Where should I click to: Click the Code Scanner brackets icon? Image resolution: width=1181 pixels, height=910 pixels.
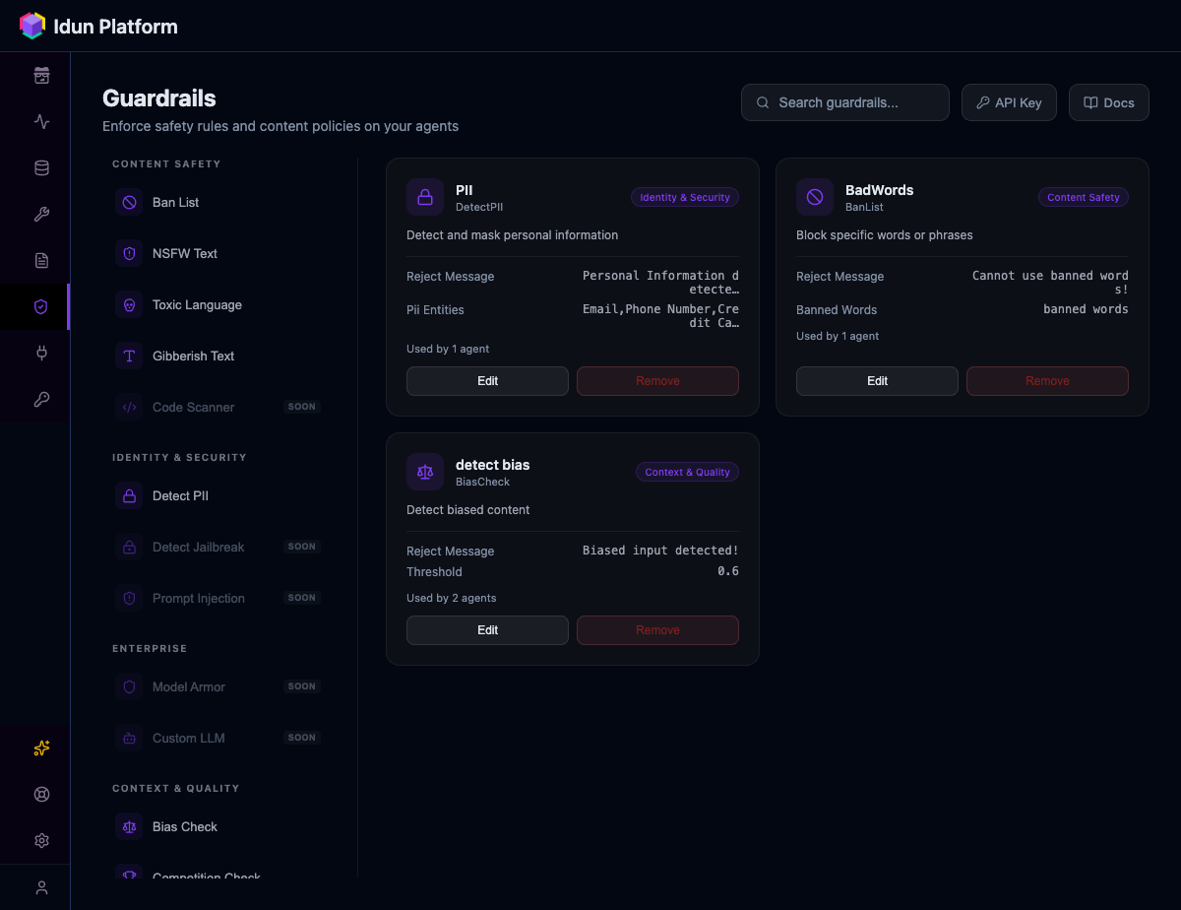click(x=129, y=408)
